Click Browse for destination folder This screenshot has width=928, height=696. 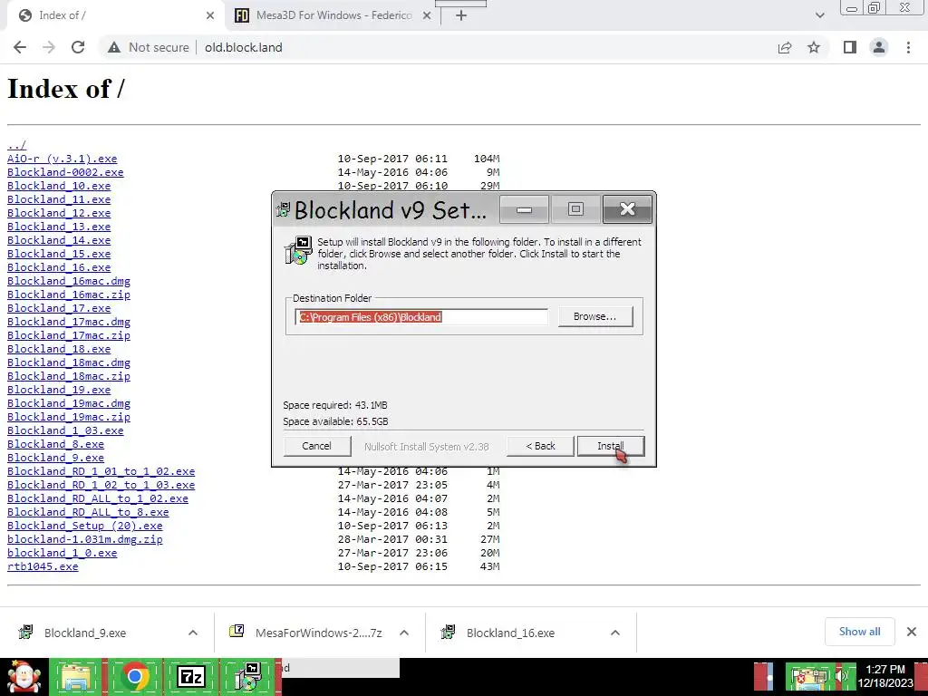coord(594,316)
